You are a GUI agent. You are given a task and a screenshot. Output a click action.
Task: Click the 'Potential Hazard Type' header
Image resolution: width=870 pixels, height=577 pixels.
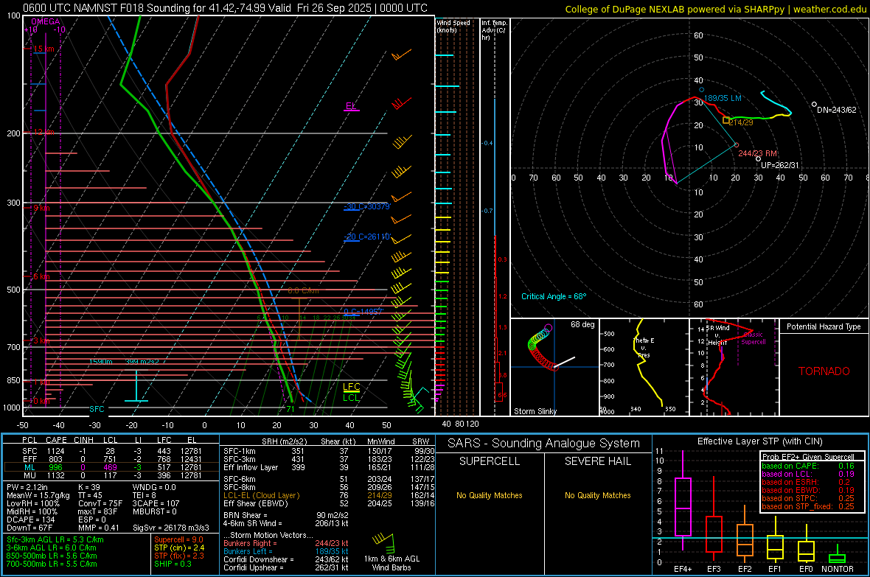point(824,326)
